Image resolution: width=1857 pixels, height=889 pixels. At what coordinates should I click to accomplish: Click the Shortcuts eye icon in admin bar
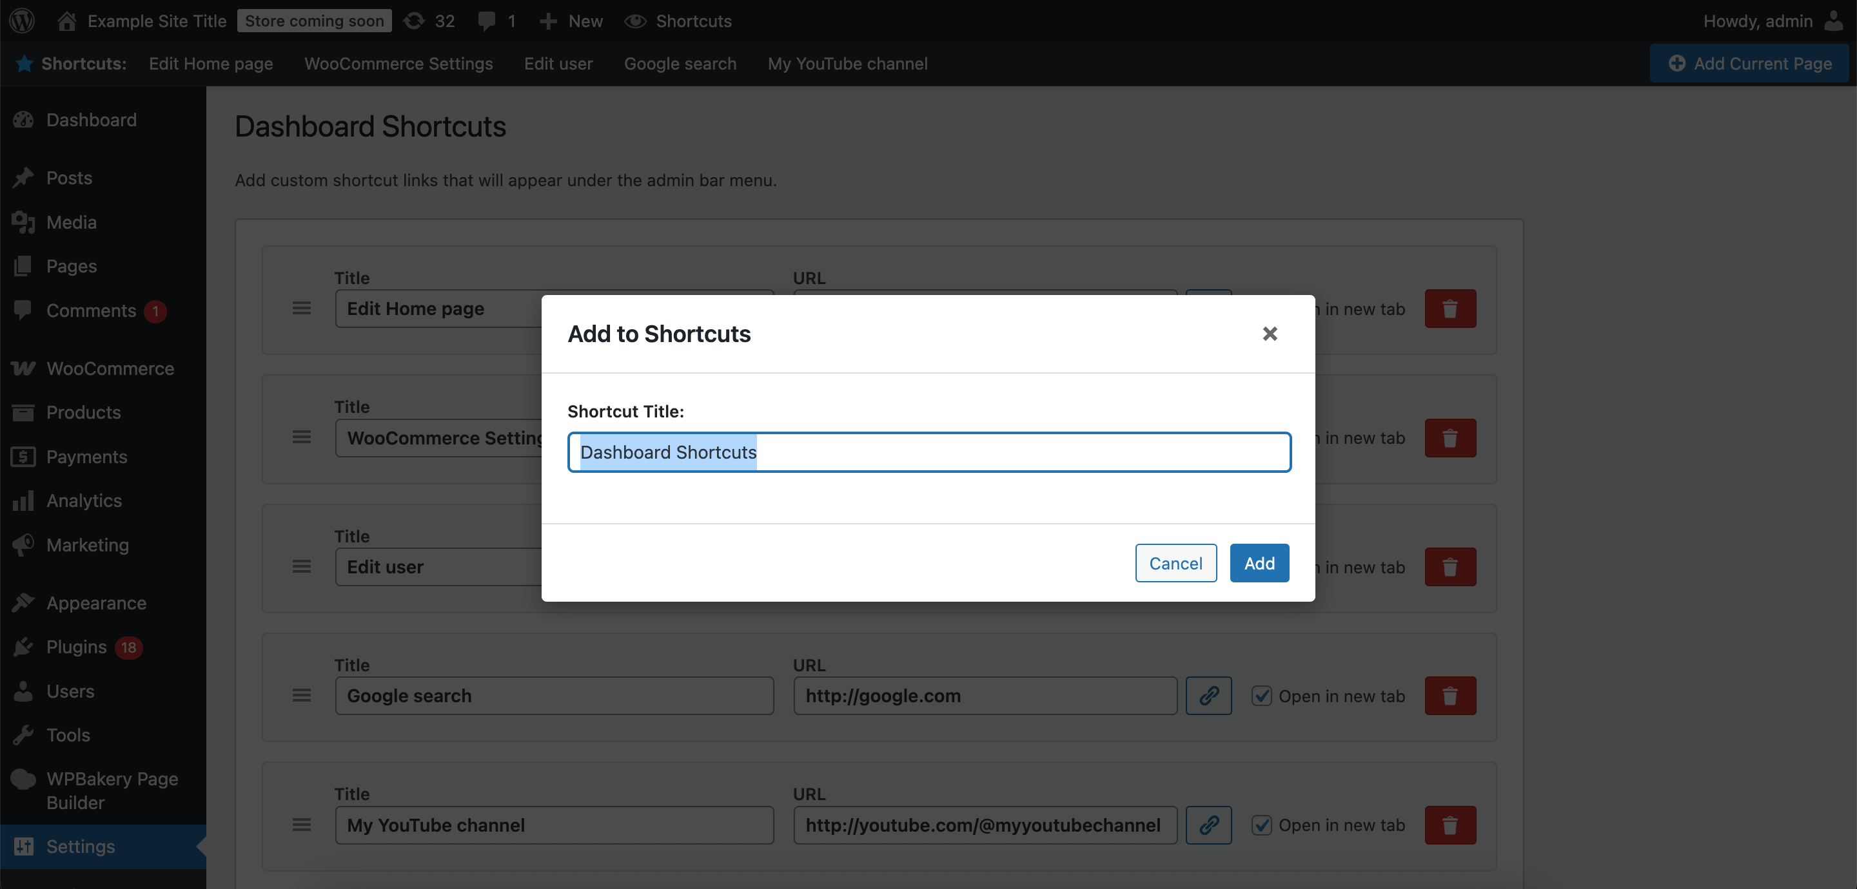tap(636, 21)
